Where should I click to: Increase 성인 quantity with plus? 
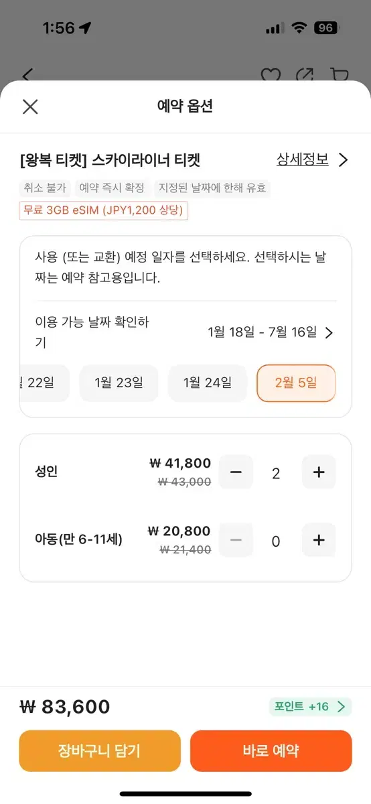(x=319, y=472)
